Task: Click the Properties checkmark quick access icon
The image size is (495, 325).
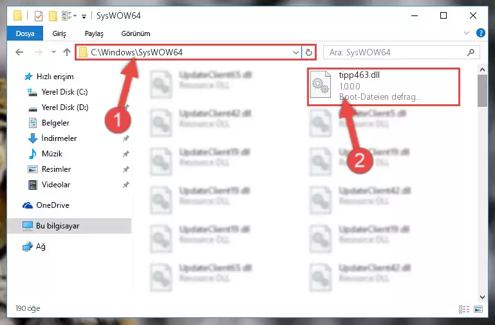Action: 38,16
